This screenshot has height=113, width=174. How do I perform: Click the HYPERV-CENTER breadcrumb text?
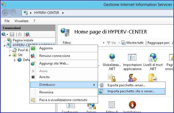47,13
